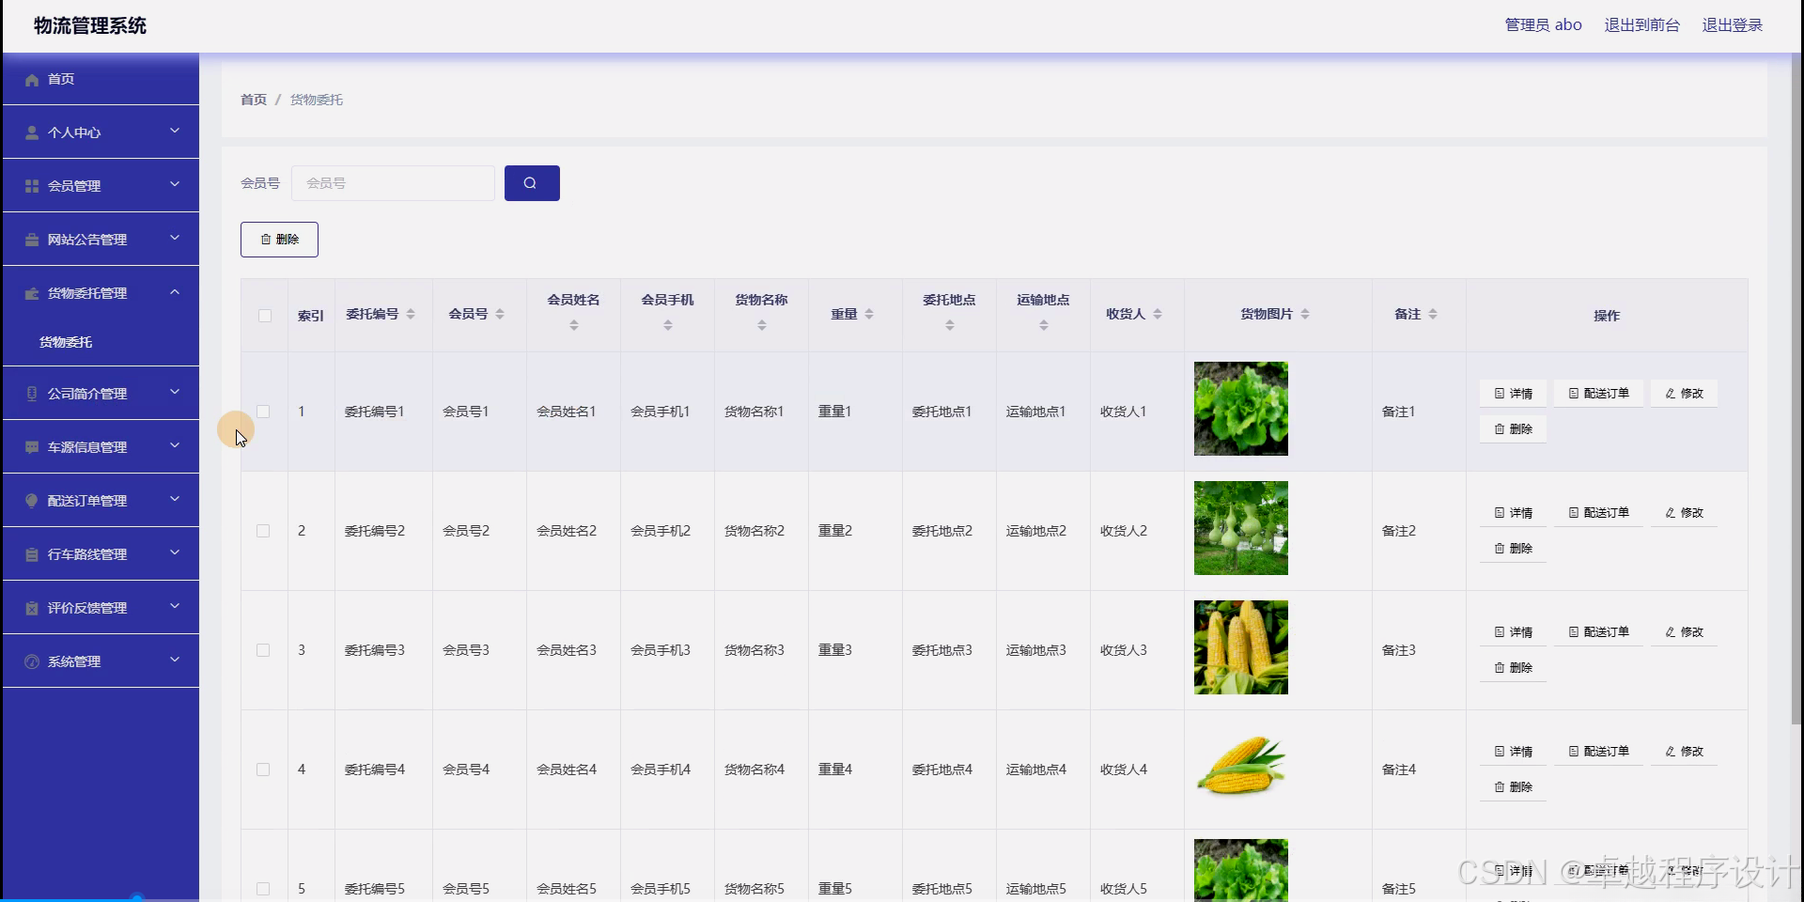Screen dimensions: 1804x902
Task: Sort by 备注 column arrows
Action: point(1433,314)
